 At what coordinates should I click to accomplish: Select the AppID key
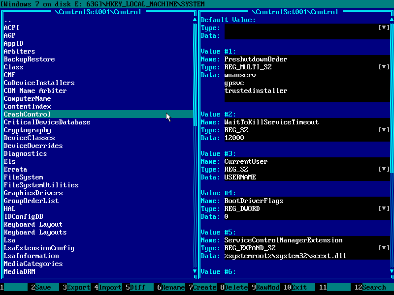(98, 43)
